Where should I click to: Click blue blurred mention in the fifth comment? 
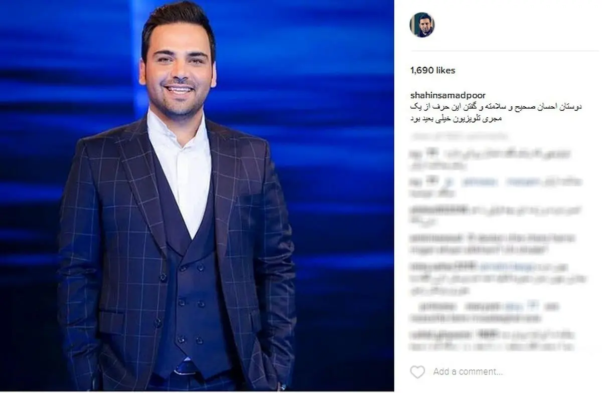point(507,266)
